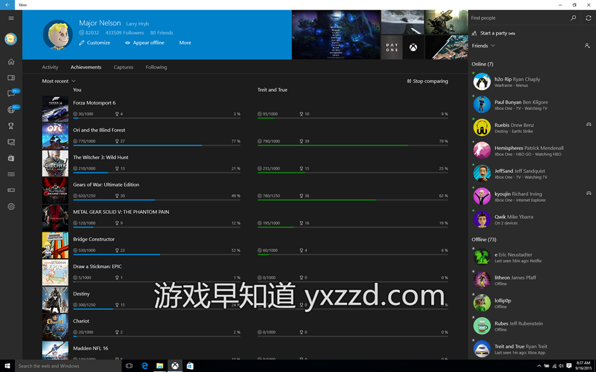Go to Home in the sidebar
The image size is (596, 372).
coord(11,61)
